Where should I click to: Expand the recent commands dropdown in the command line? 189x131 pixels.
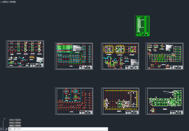11,129
